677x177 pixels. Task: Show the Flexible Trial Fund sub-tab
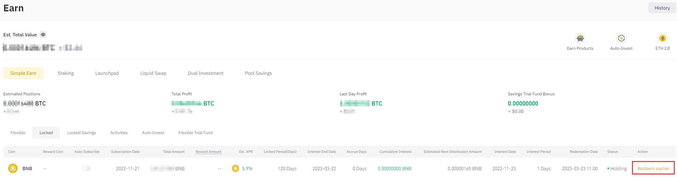[195, 133]
